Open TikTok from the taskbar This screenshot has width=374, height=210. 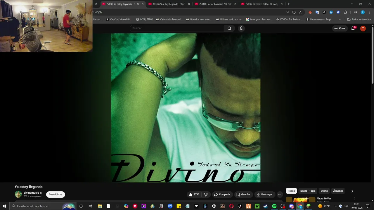(x=240, y=206)
